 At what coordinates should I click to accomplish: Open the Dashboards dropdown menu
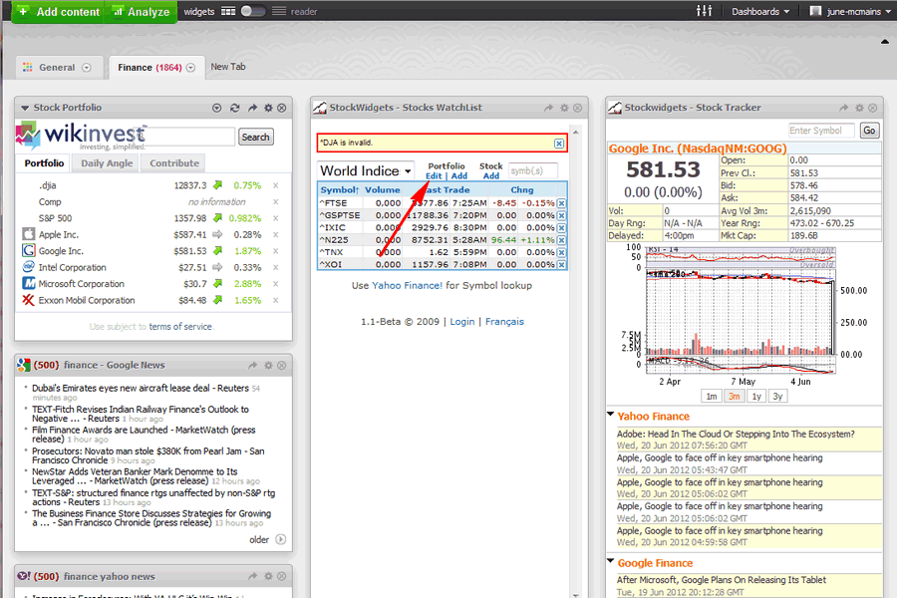click(760, 11)
